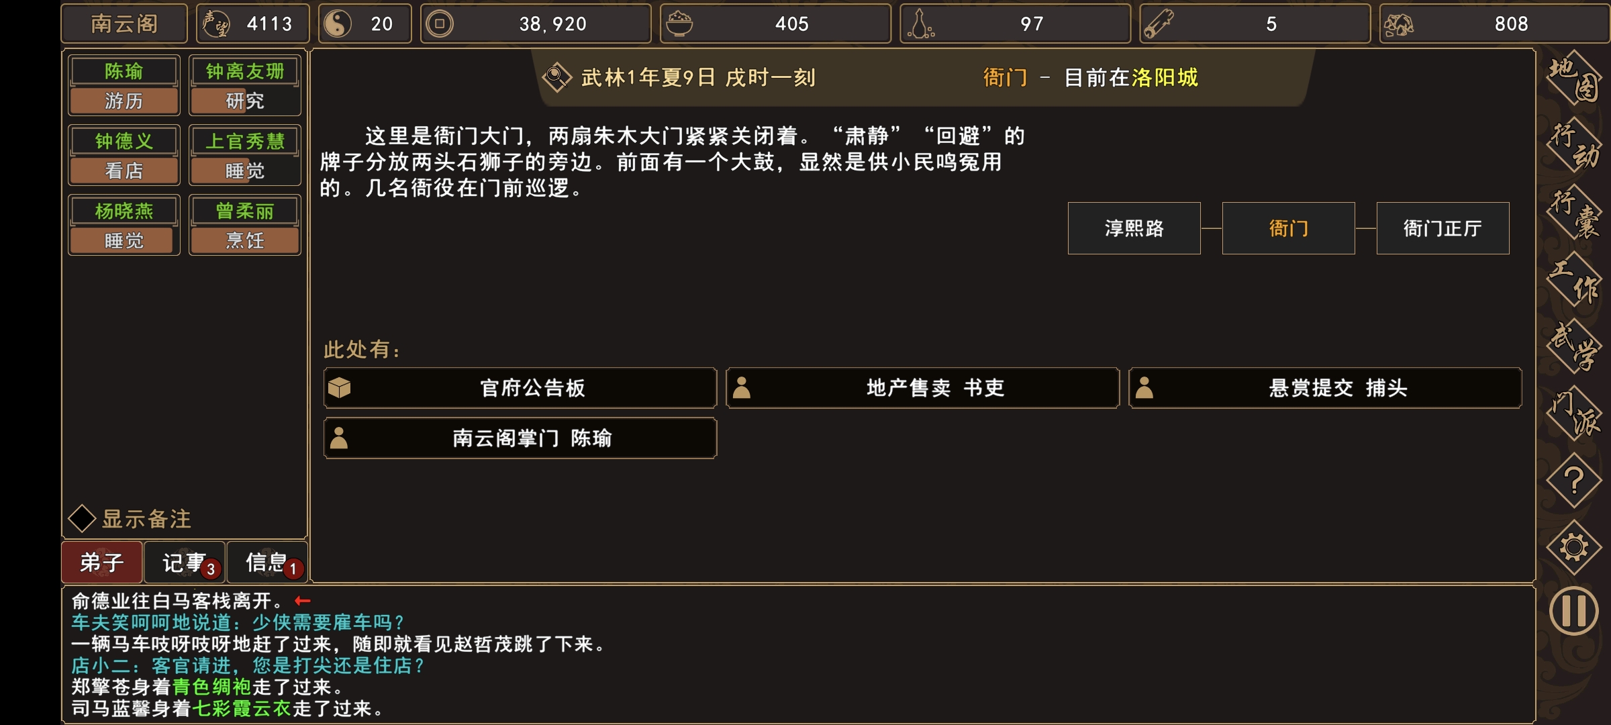Open the 门派 sect icon
1611x725 pixels.
point(1573,414)
